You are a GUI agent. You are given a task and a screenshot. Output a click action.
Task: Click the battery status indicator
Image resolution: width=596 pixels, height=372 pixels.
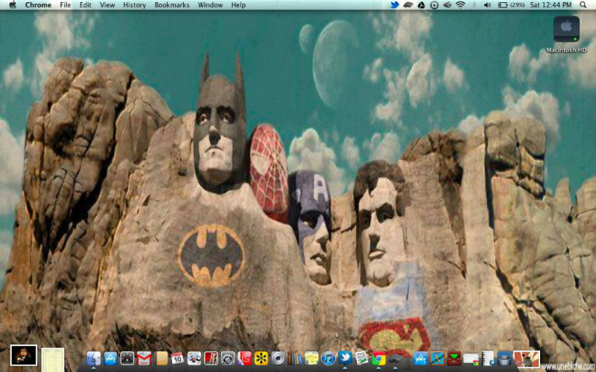click(511, 5)
